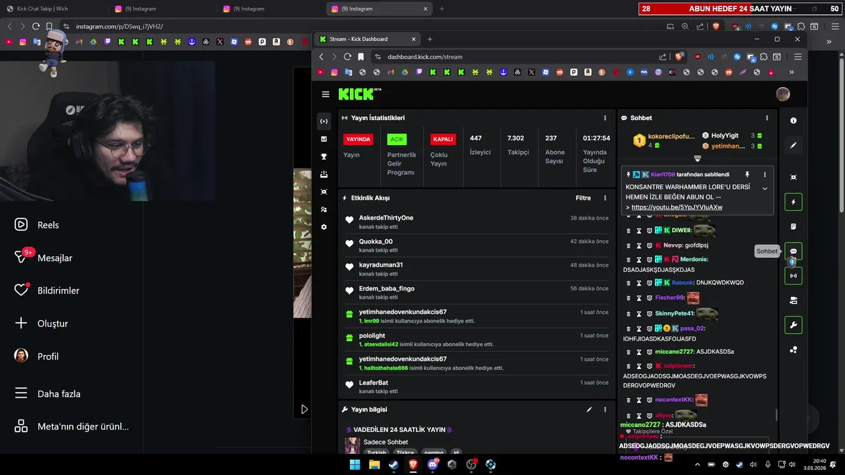
Task: Open the info icon in right widget bar
Action: click(x=794, y=121)
